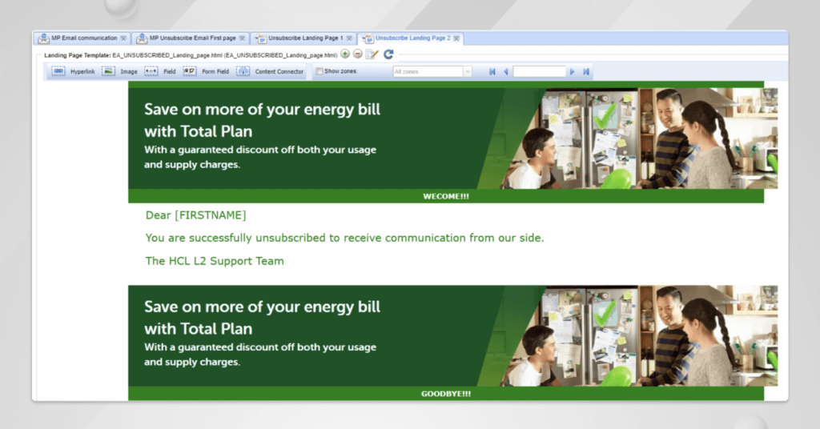Click the Hyperlink tool icon

58,71
